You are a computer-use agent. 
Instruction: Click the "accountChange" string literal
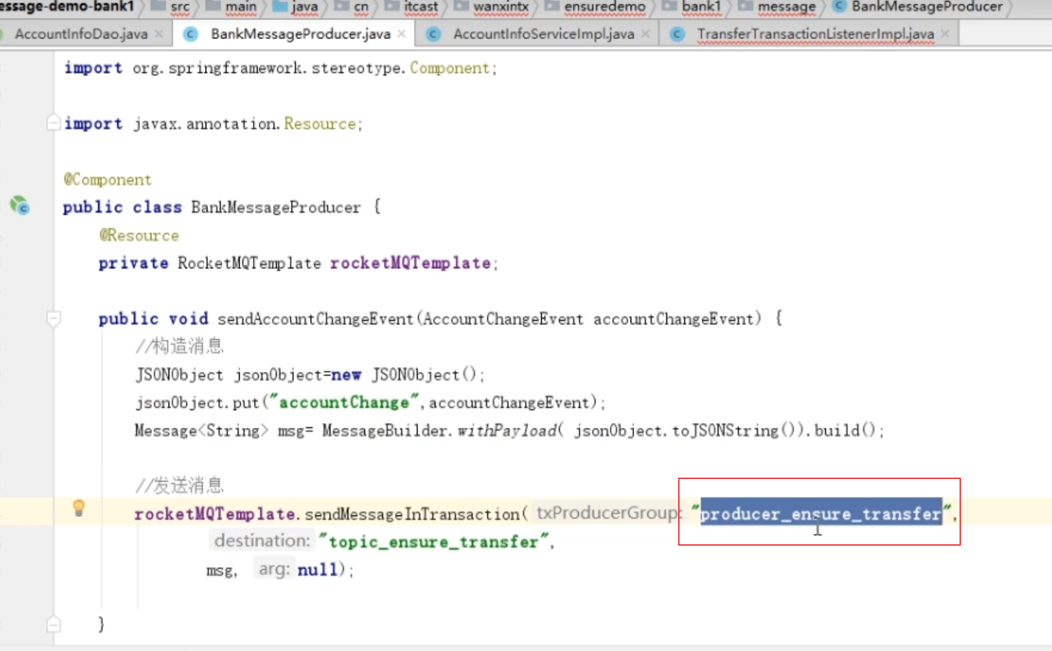click(x=344, y=402)
